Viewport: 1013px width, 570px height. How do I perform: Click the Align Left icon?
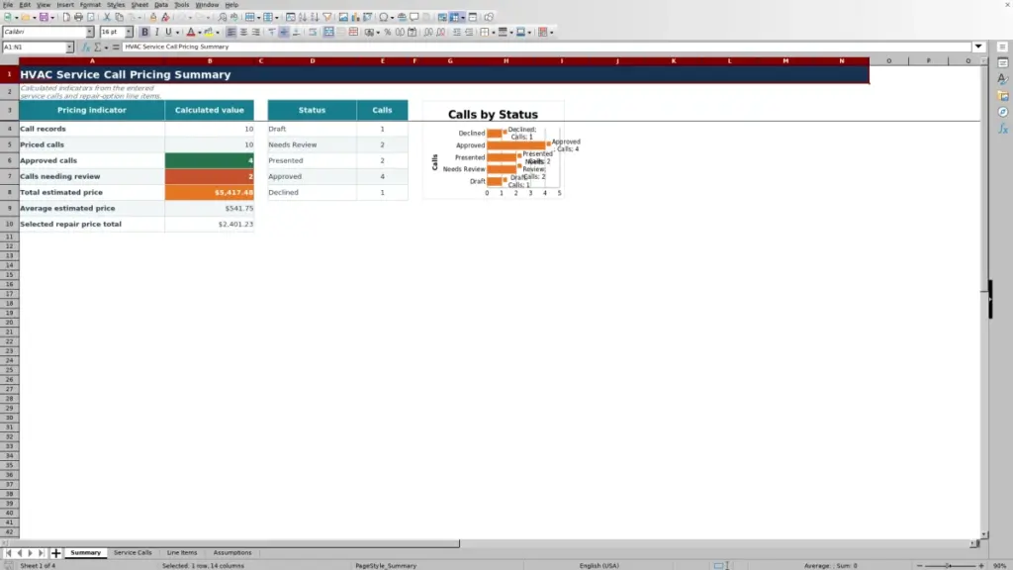pos(231,33)
